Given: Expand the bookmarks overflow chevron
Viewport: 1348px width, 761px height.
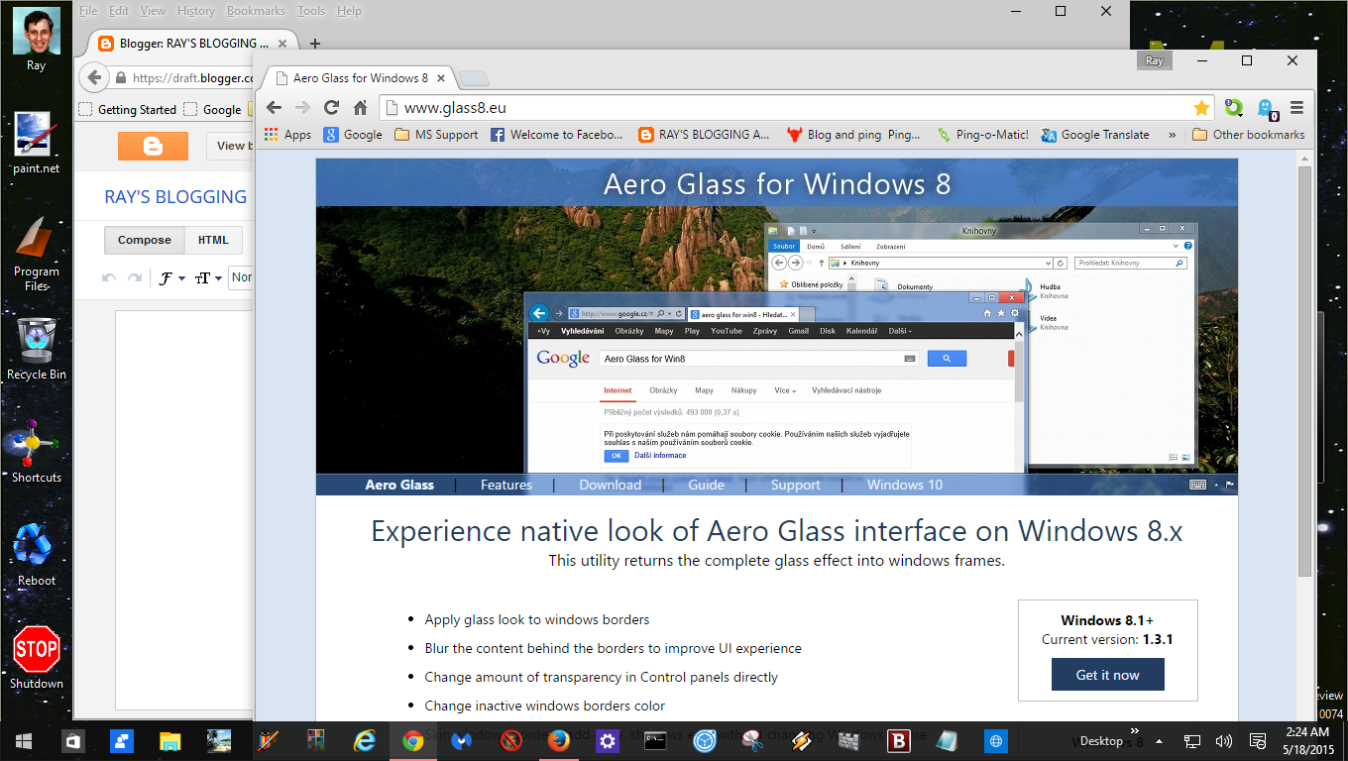Looking at the screenshot, I should (x=1173, y=135).
